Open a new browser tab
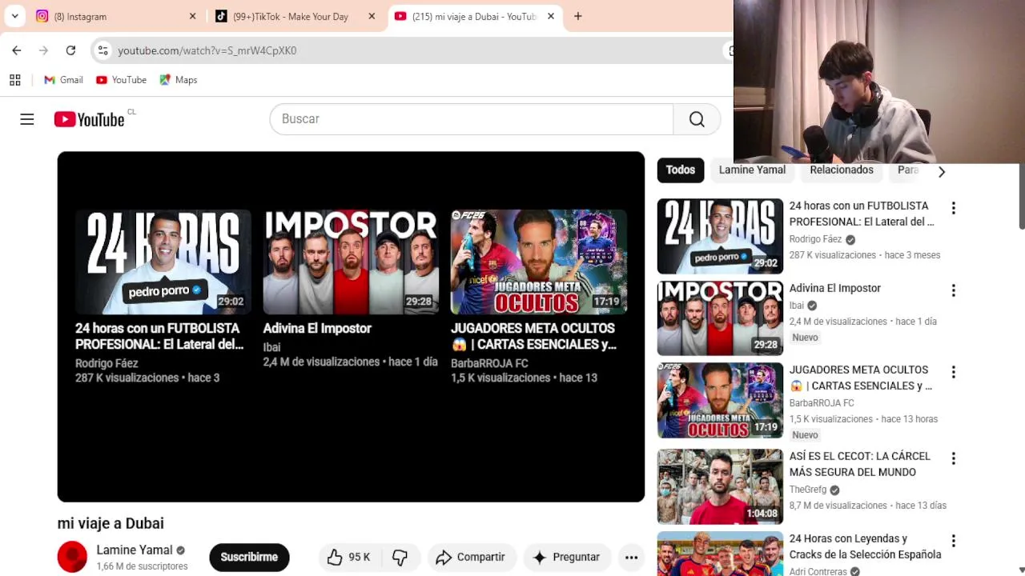This screenshot has height=576, width=1025. [577, 16]
